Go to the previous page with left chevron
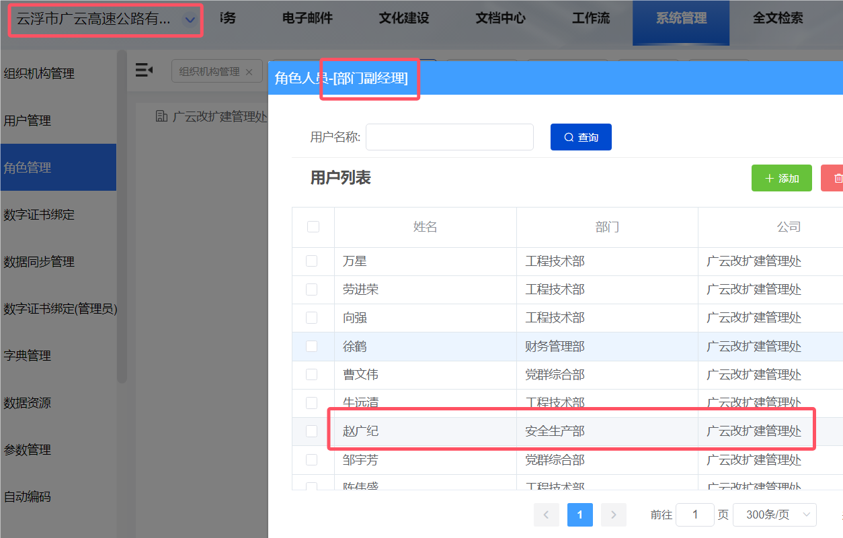 [547, 515]
